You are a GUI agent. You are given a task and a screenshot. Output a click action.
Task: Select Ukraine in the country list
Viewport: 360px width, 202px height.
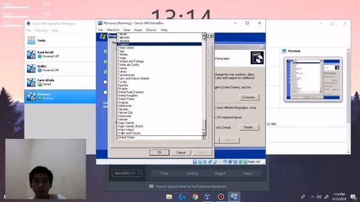[159, 89]
